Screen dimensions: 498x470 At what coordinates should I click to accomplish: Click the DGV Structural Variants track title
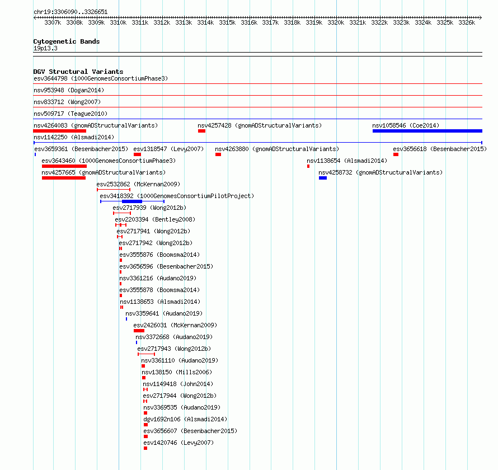[78, 72]
